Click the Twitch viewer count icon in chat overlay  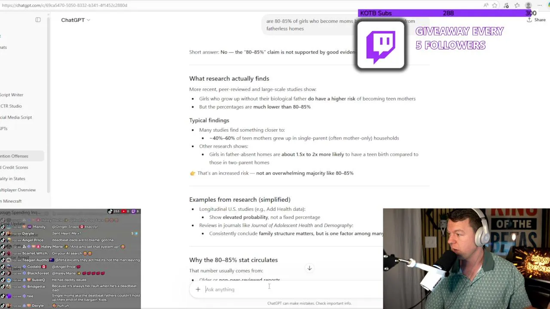click(133, 211)
